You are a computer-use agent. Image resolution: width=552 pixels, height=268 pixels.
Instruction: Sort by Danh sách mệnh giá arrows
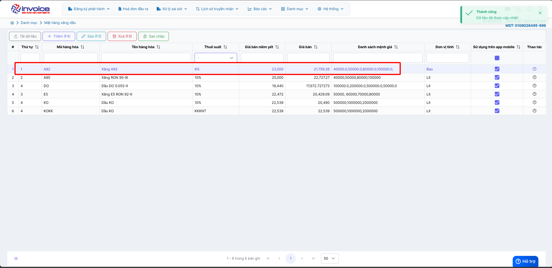(x=396, y=47)
